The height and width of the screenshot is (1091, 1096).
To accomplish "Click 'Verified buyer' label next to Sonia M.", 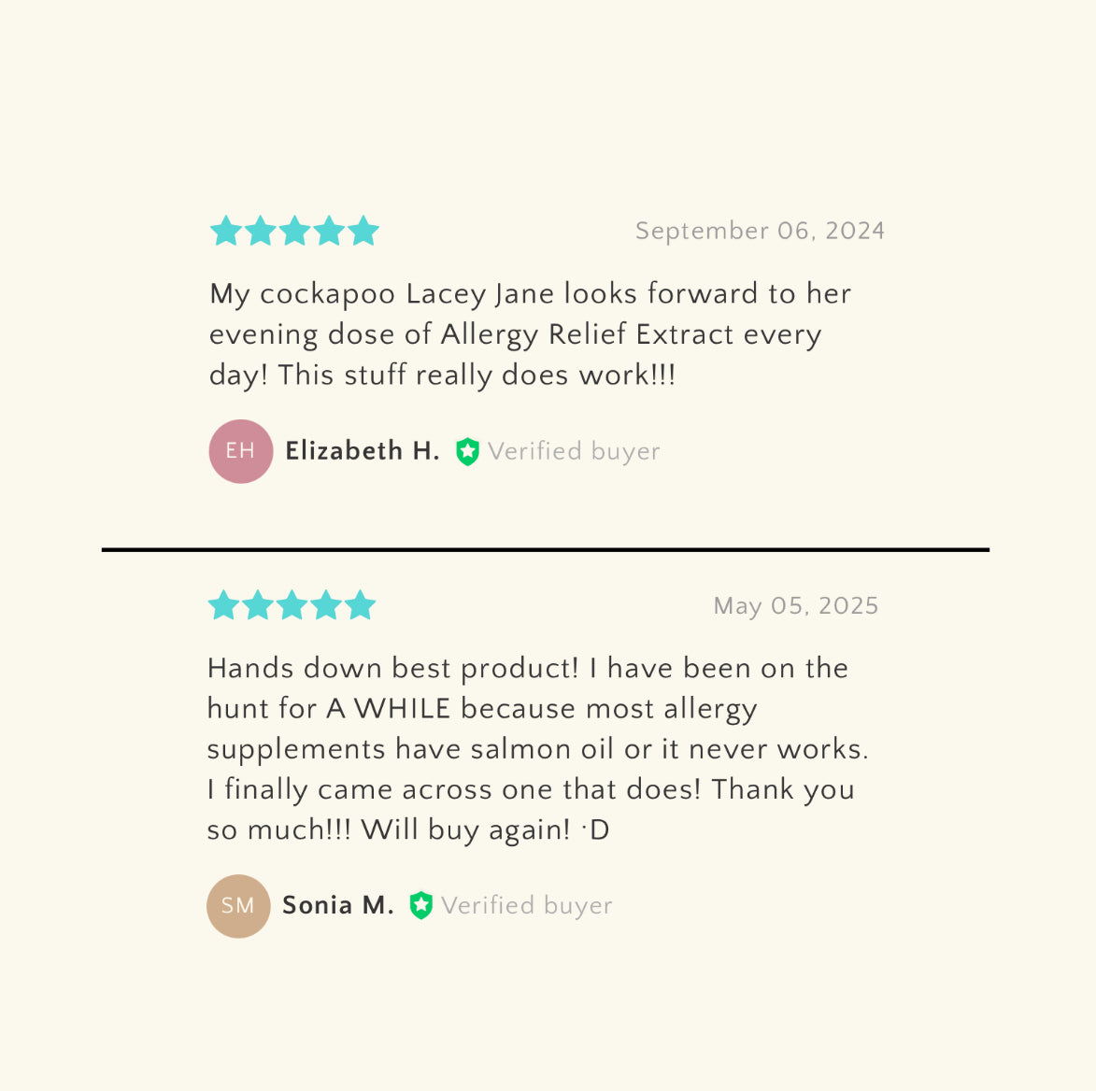I will click(527, 906).
